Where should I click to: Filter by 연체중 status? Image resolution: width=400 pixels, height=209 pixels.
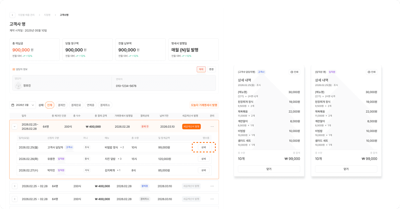90,105
